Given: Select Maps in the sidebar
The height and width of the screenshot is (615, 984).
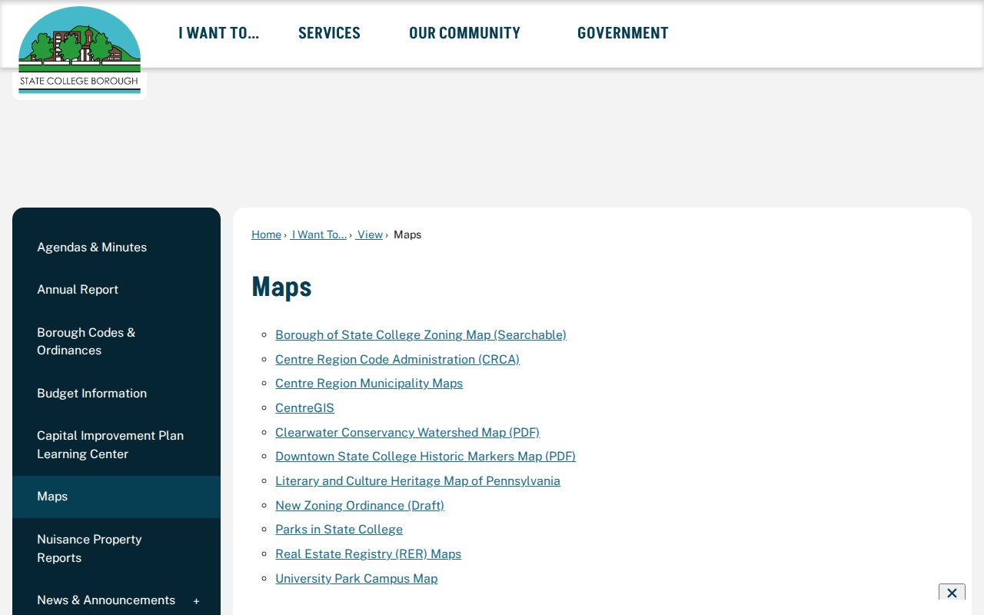Looking at the screenshot, I should pyautogui.click(x=116, y=497).
